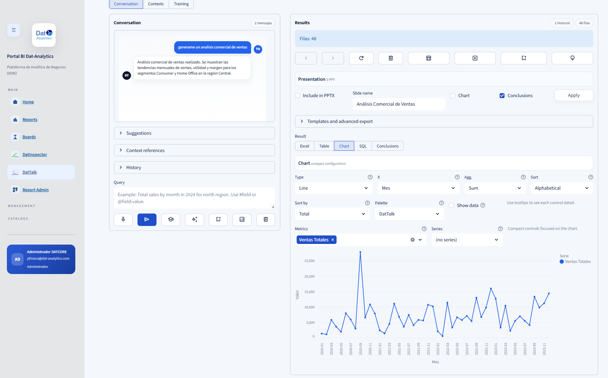Uncheck the Conclusions checkbox

coord(502,95)
